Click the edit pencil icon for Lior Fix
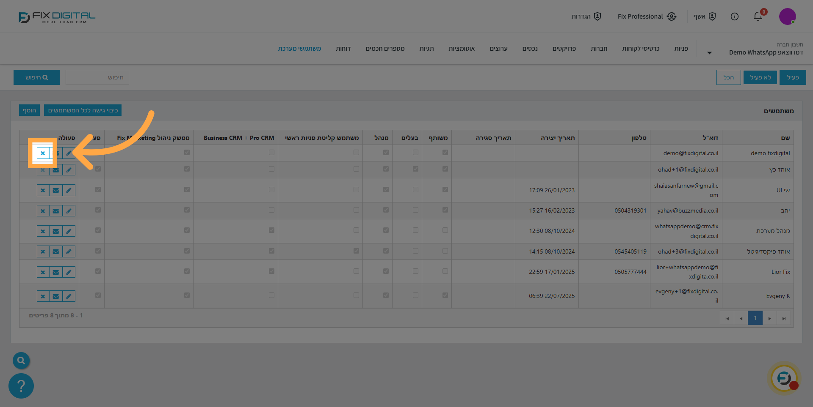The height and width of the screenshot is (407, 813). [x=69, y=272]
